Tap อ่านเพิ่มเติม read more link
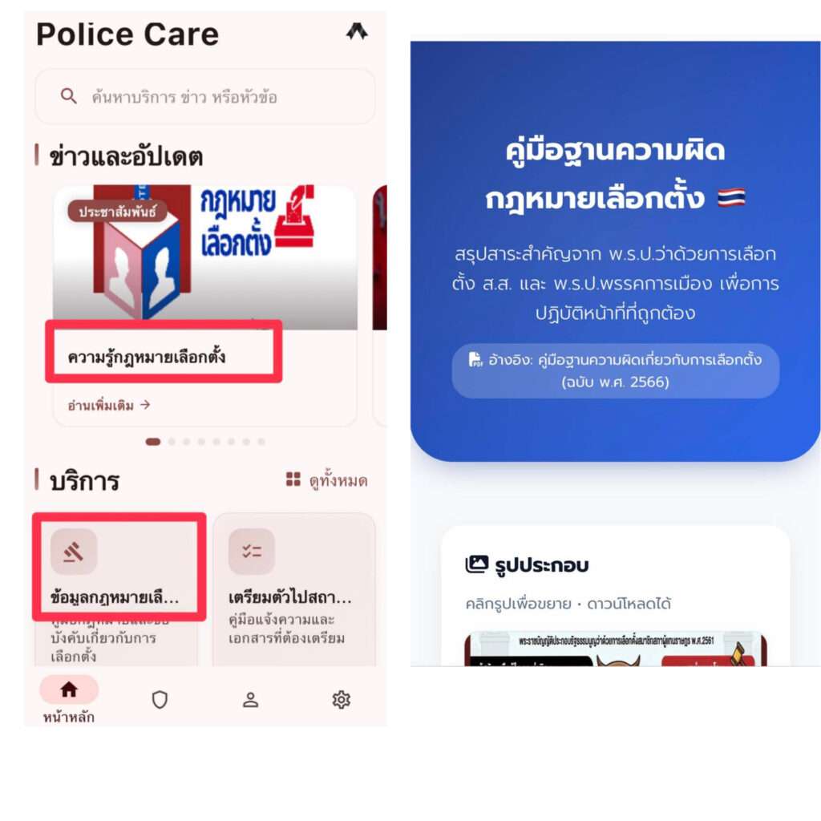 point(109,405)
